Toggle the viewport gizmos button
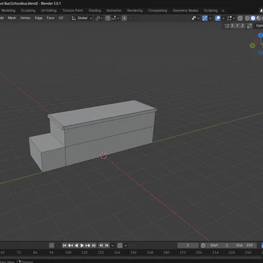Image resolution: width=263 pixels, height=263 pixels. (x=204, y=18)
